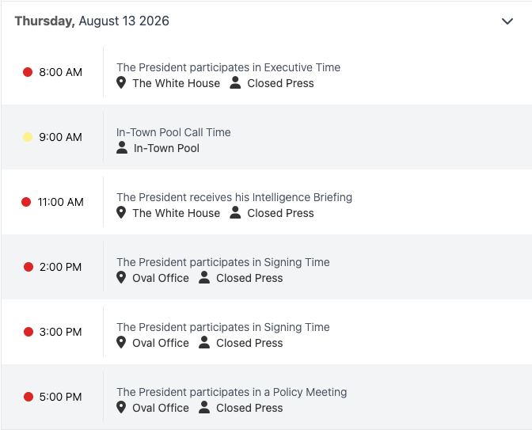Click the Oval Office pin at 2:00 PM

click(x=121, y=278)
